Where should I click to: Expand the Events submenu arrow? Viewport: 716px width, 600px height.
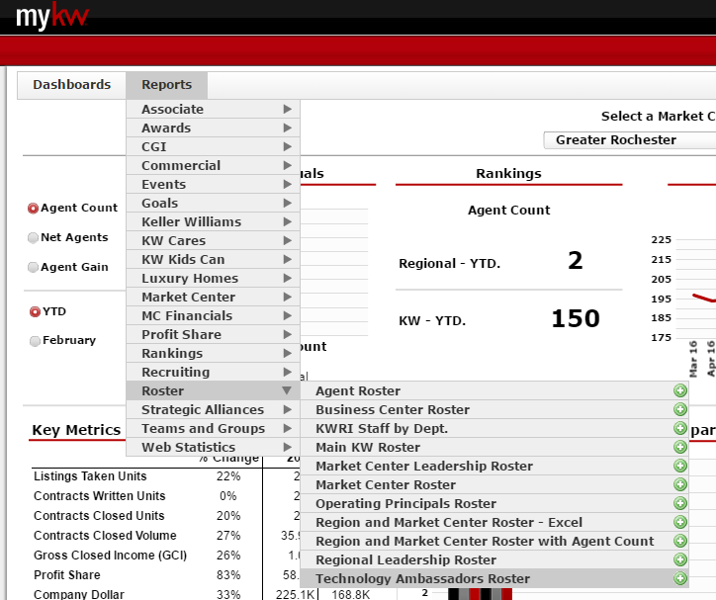pos(287,184)
